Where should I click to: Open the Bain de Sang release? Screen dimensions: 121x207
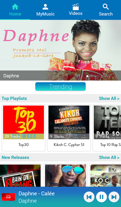point(20,175)
